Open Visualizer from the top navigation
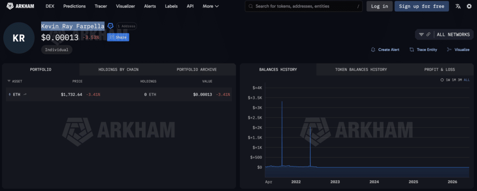 coord(125,6)
